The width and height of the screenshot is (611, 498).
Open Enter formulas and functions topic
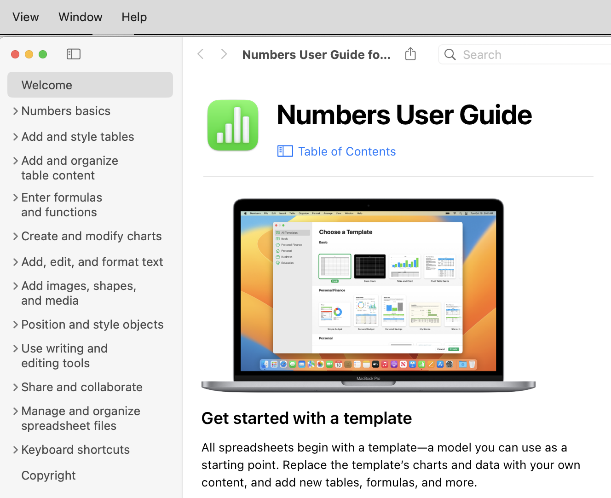coord(62,205)
